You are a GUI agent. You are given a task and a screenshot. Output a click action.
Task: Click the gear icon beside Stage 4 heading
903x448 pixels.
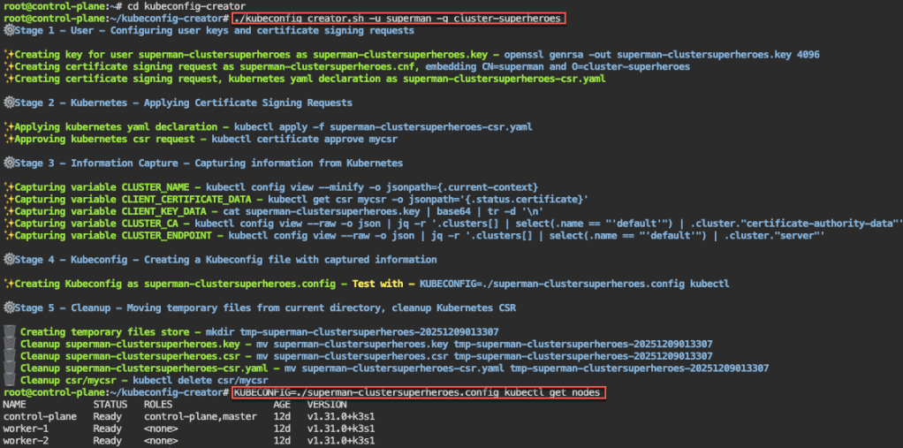click(x=9, y=260)
